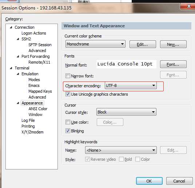Collapse the Terminal tree node arrow
The height and width of the screenshot is (188, 195).
coord(11,68)
